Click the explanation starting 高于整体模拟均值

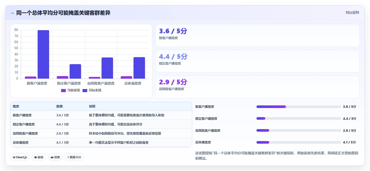pyautogui.click(x=116, y=124)
